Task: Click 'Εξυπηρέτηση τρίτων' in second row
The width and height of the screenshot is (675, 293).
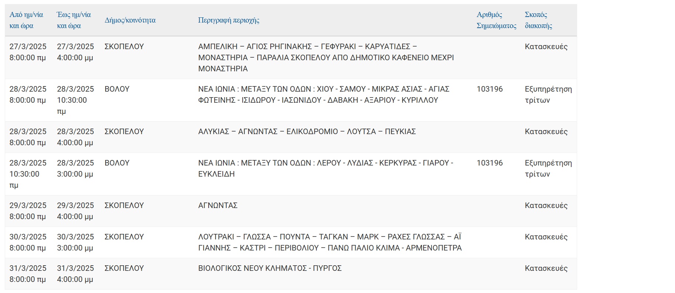Action: click(548, 94)
